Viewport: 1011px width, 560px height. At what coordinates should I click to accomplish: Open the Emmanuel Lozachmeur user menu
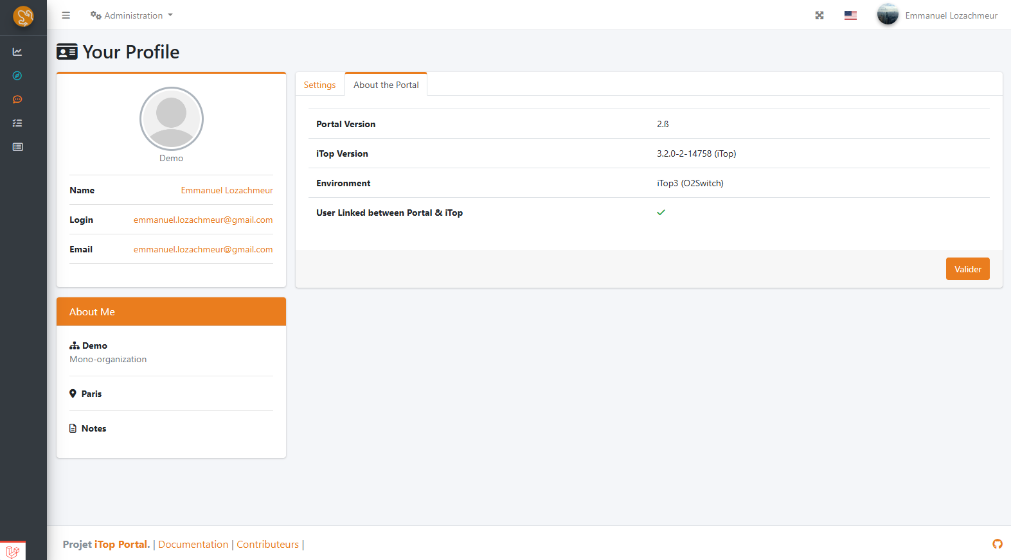pos(937,15)
